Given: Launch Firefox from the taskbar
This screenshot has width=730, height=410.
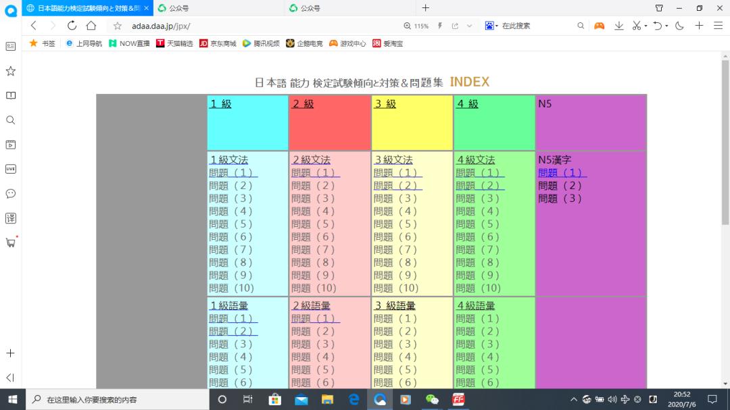Looking at the screenshot, I should click(459, 399).
